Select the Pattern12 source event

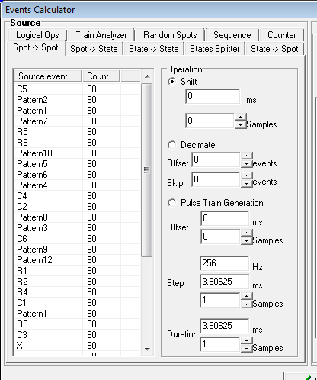pyautogui.click(x=77, y=260)
